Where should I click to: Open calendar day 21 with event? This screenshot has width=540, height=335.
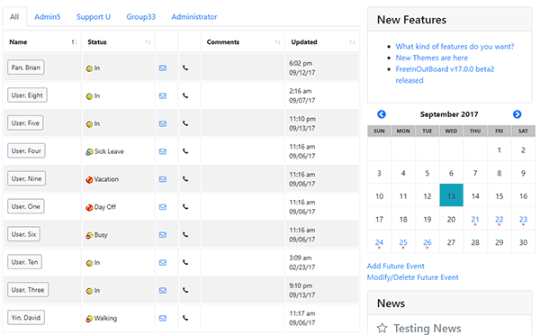point(475,220)
